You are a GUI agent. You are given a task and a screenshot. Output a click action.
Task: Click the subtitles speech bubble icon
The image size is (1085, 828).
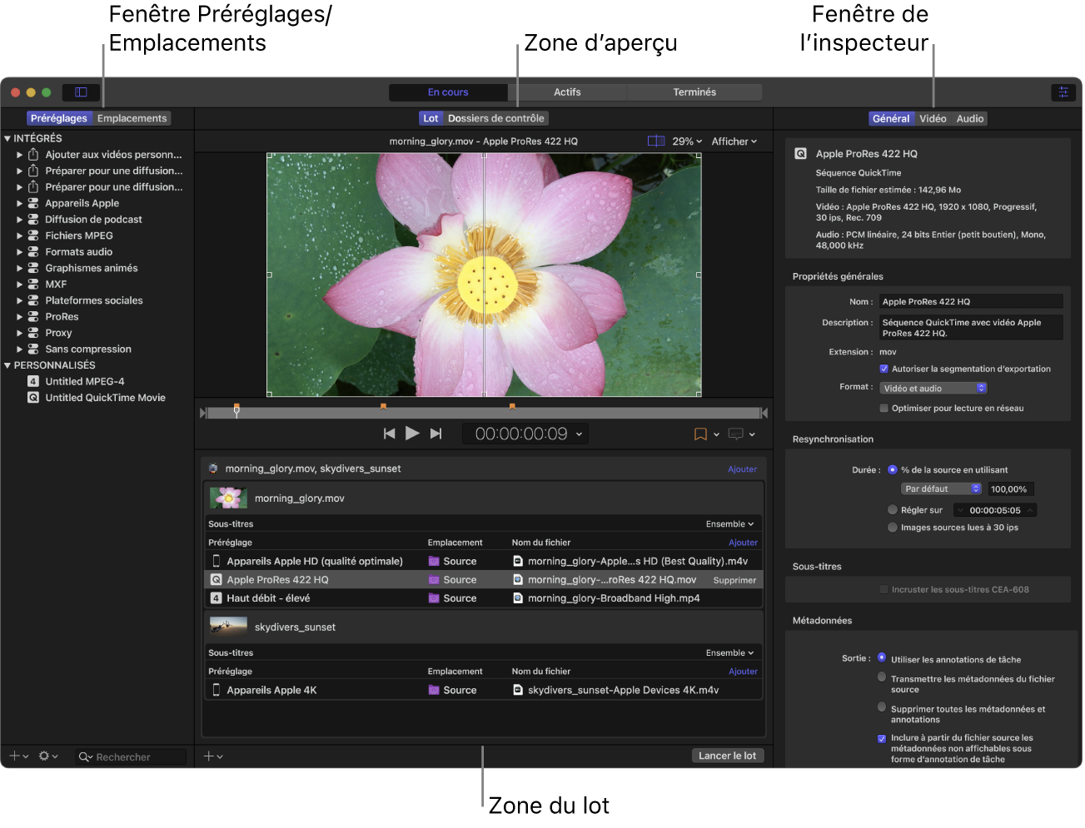[x=736, y=434]
